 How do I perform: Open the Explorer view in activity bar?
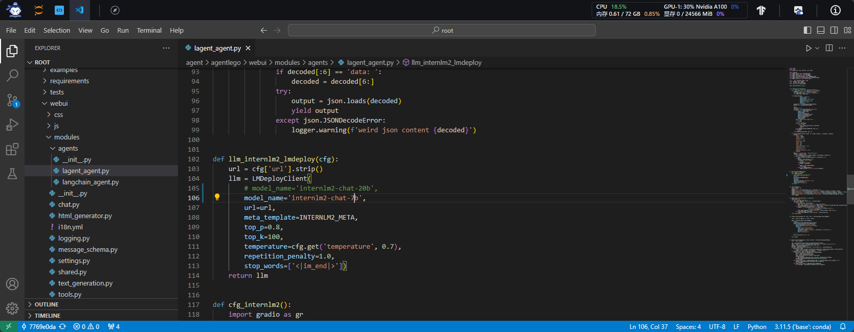(x=12, y=51)
